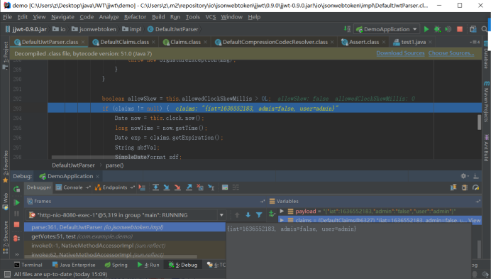Open the Build menu
Screen dimensions: 491x279
pyautogui.click(x=158, y=17)
